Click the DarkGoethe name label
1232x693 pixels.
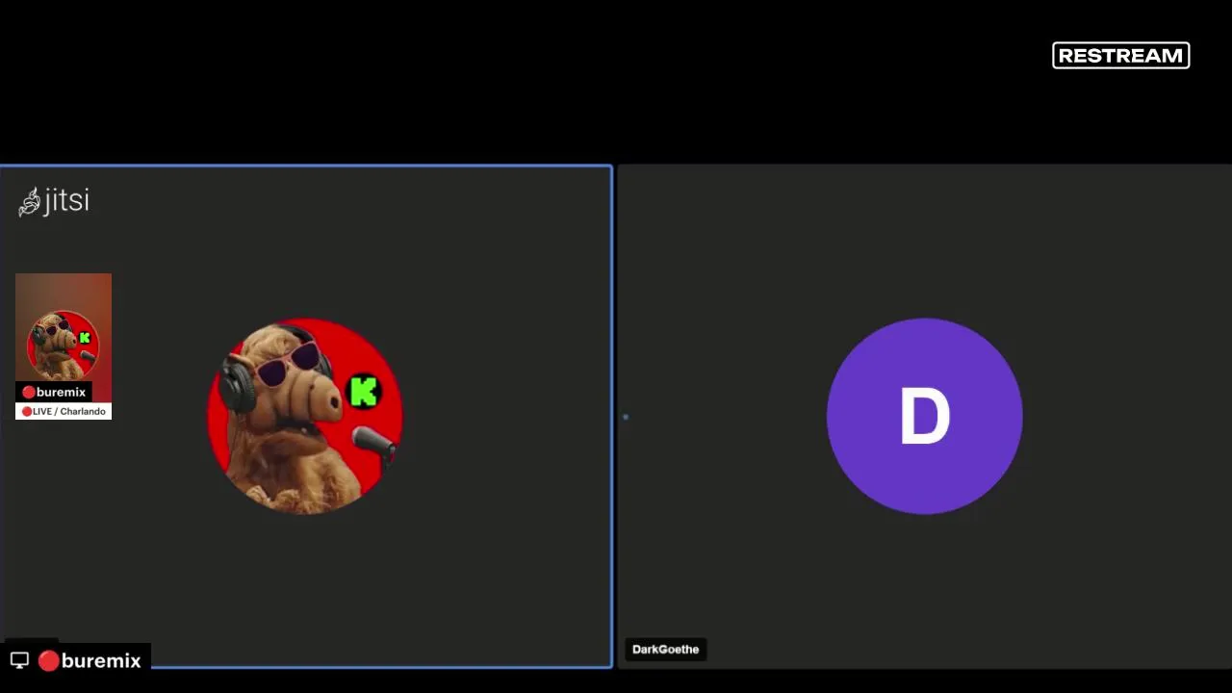coord(666,650)
